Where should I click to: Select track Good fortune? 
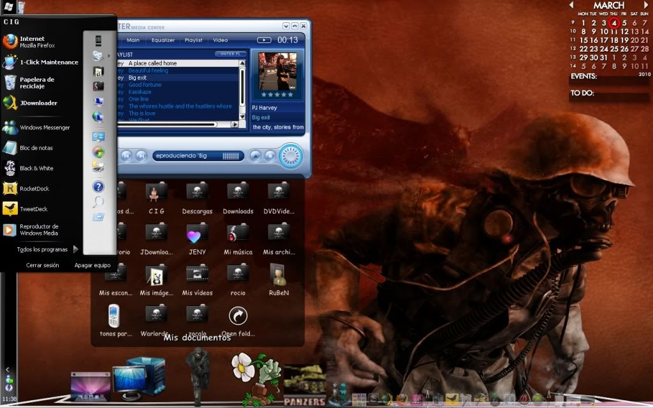(145, 85)
